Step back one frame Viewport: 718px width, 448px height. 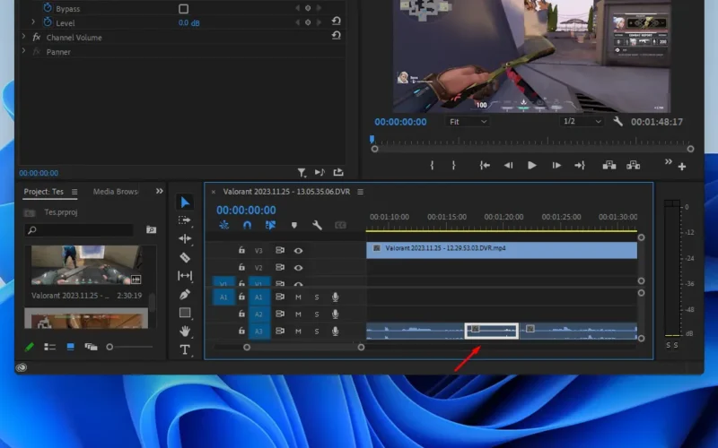click(x=508, y=166)
